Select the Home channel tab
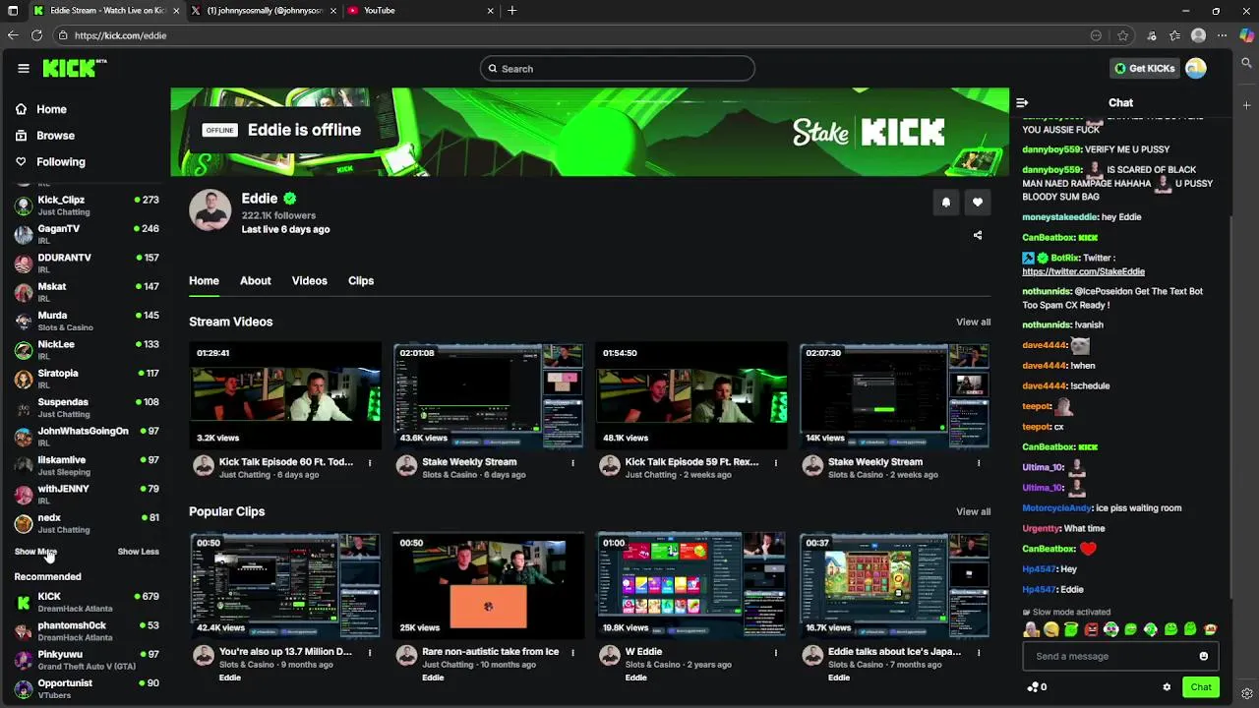This screenshot has height=708, width=1259. coord(204,281)
